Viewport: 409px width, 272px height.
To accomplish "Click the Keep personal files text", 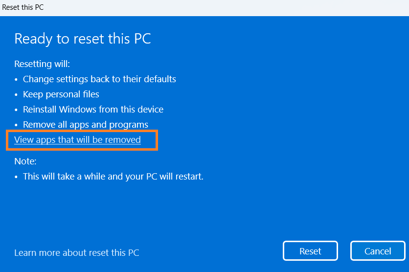I will click(61, 94).
